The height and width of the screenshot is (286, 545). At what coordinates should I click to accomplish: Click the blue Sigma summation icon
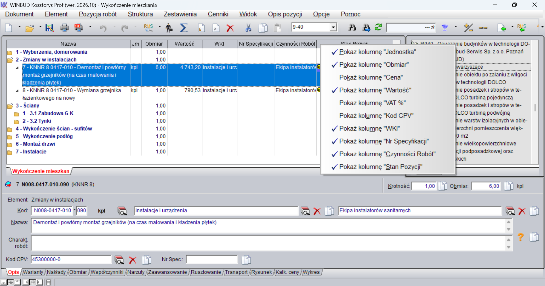pyautogui.click(x=184, y=28)
